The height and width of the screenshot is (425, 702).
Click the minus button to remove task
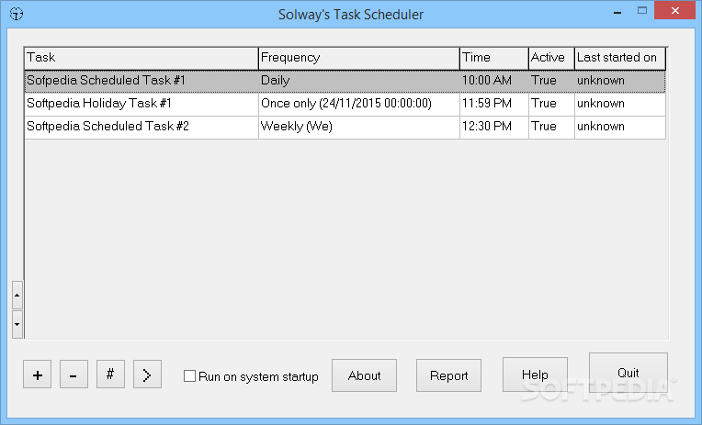(x=74, y=374)
